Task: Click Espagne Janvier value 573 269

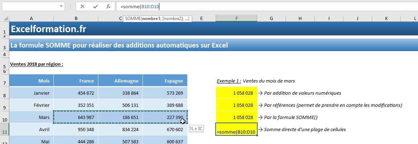Action: [165, 93]
